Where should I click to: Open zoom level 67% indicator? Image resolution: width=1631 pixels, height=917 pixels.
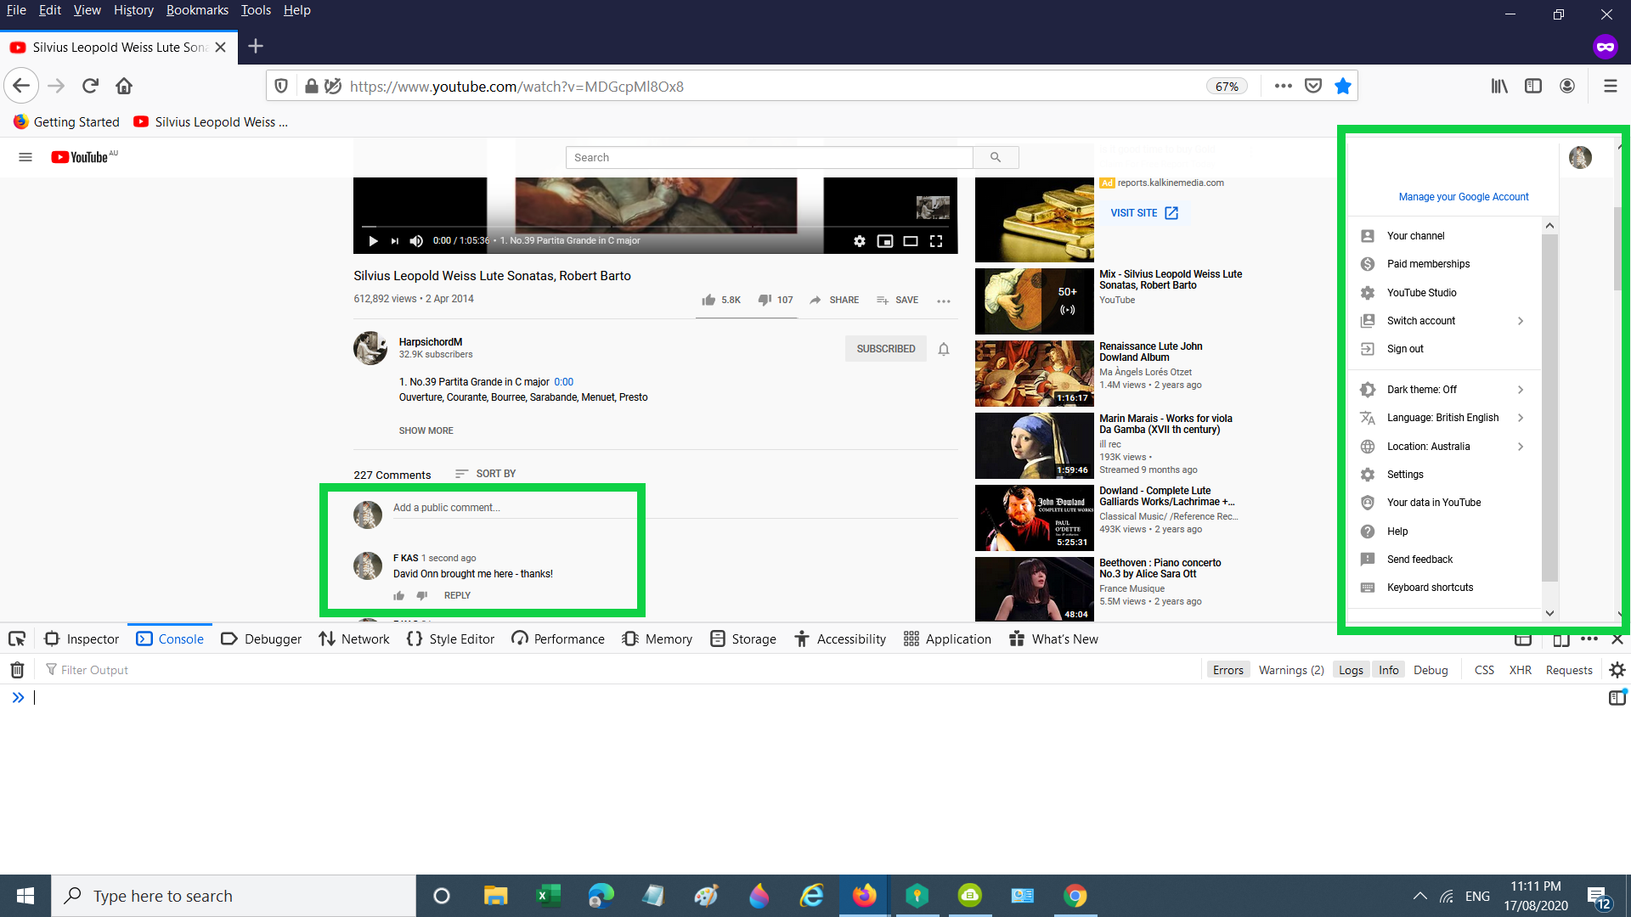[x=1227, y=87]
